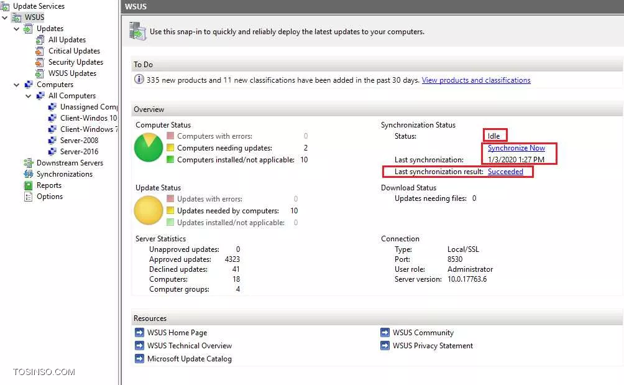This screenshot has height=385, width=624.
Task: Collapse the WSUS server node
Action: pyautogui.click(x=5, y=17)
